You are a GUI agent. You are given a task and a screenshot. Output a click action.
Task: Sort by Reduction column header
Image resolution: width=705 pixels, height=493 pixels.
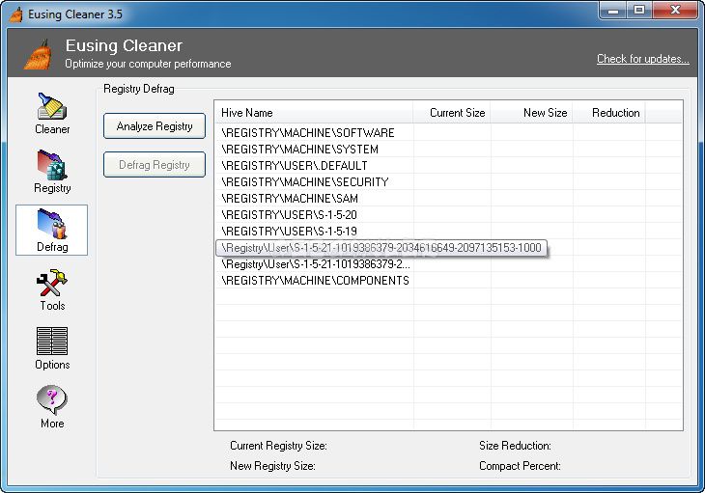[609, 113]
